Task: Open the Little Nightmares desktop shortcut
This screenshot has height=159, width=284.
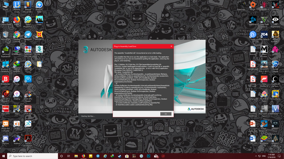Action: click(x=275, y=22)
